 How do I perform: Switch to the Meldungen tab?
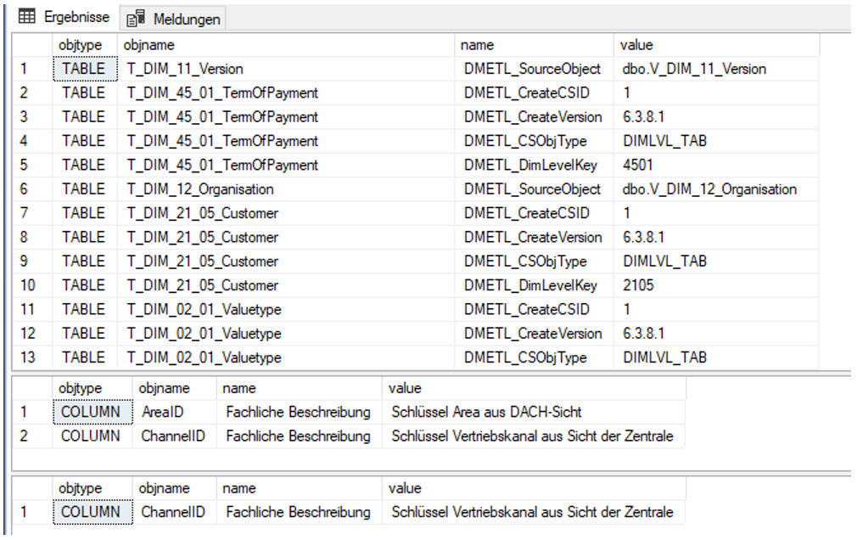[x=173, y=20]
